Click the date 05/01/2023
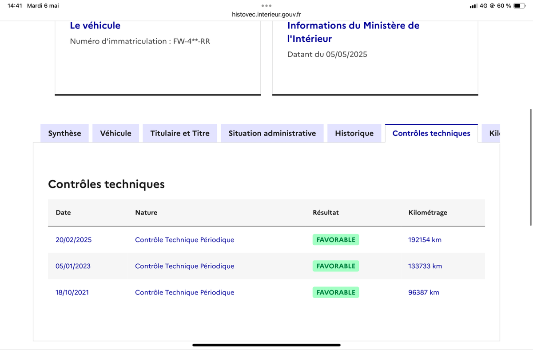Image resolution: width=533 pixels, height=350 pixels. [73, 266]
